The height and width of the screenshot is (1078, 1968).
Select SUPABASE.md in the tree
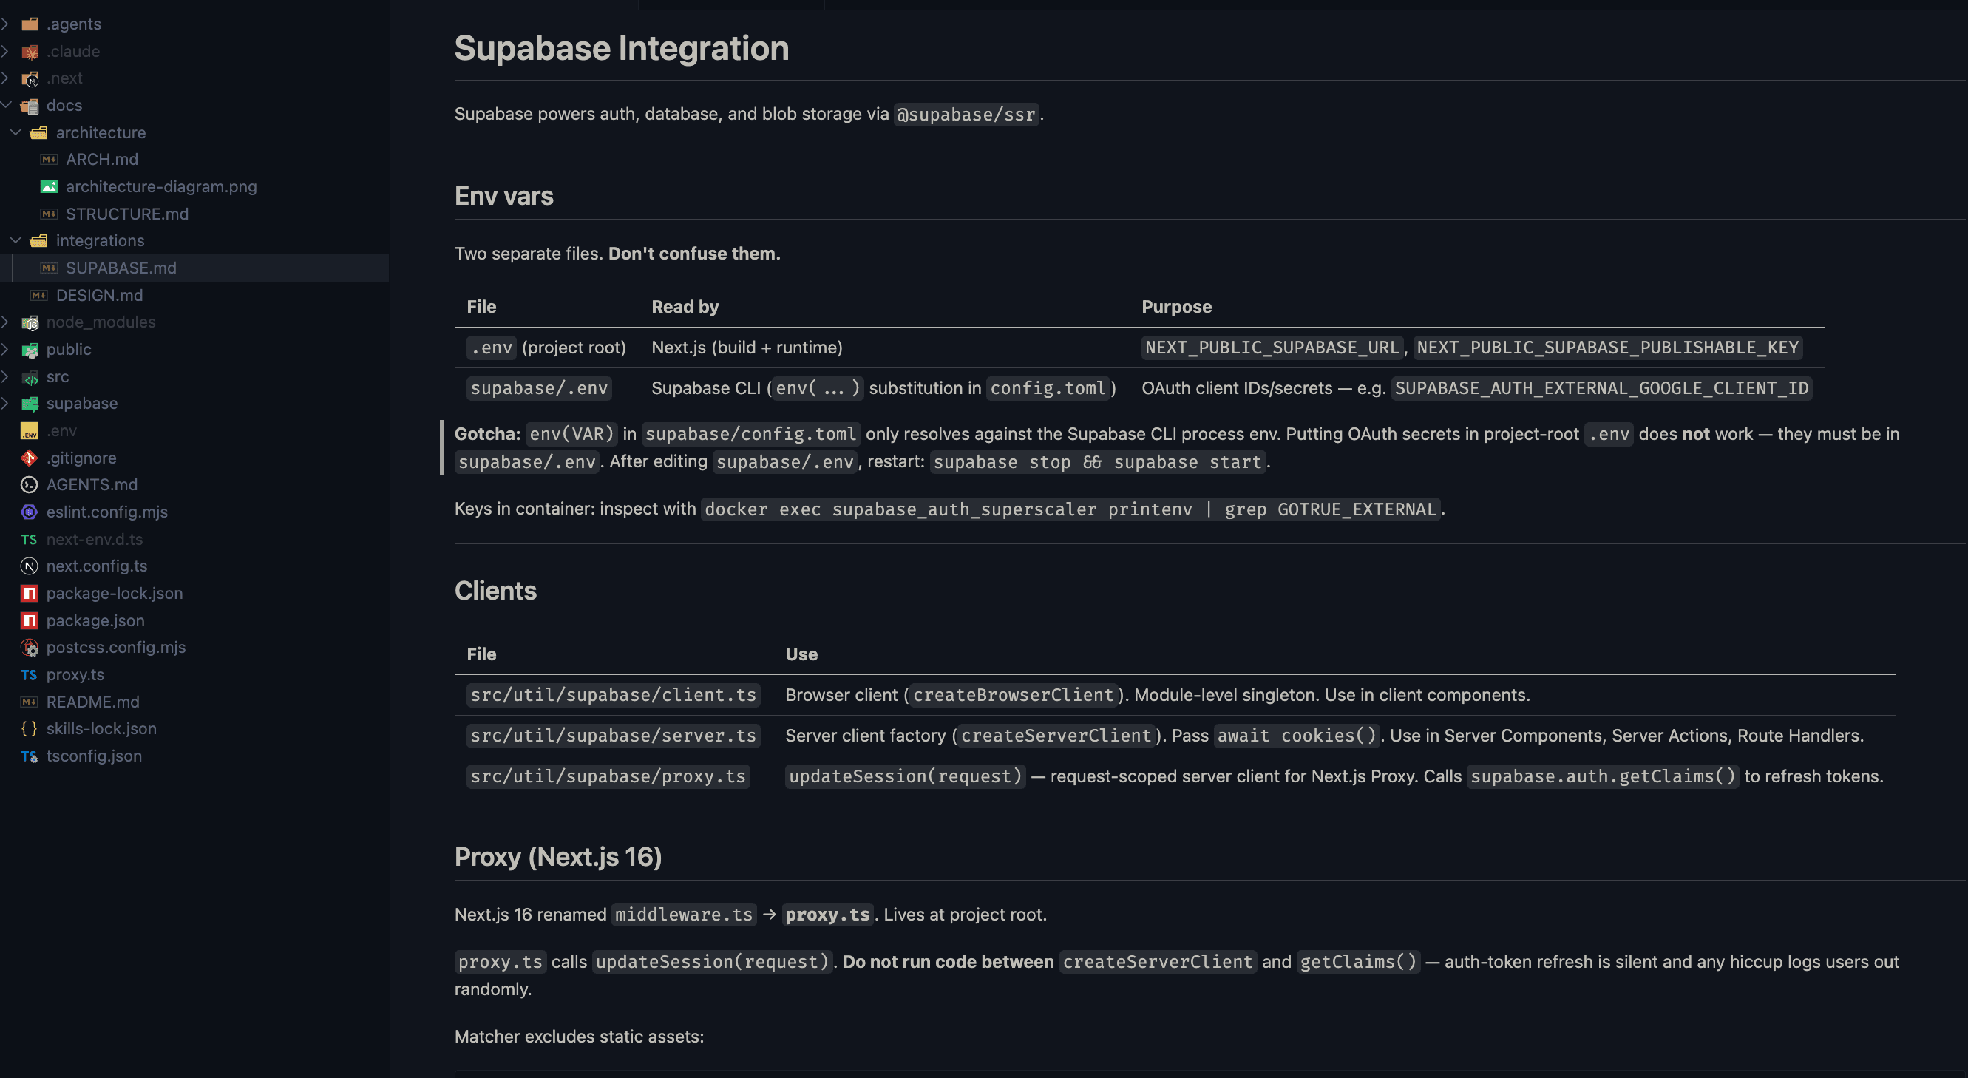121,268
